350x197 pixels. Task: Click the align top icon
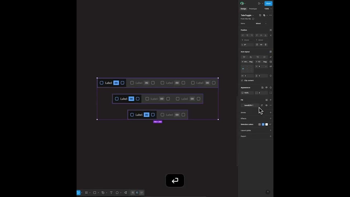pyautogui.click(x=257, y=35)
